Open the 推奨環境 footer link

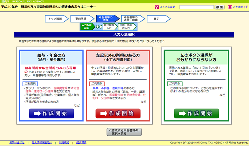click(81, 142)
